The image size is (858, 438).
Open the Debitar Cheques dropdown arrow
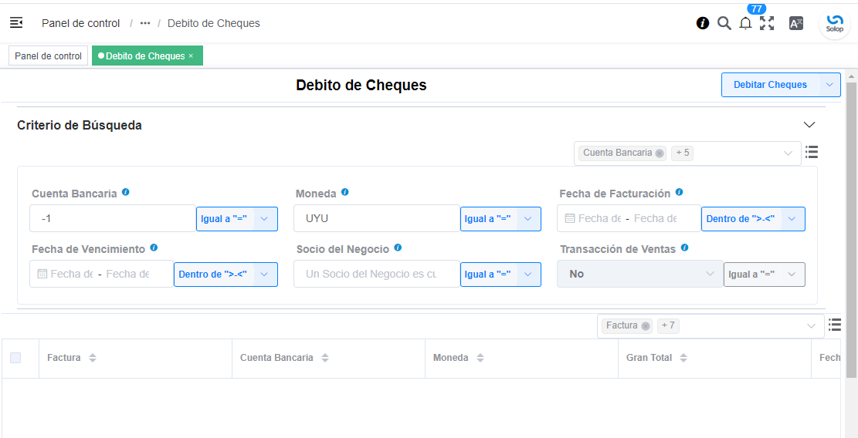click(x=829, y=85)
